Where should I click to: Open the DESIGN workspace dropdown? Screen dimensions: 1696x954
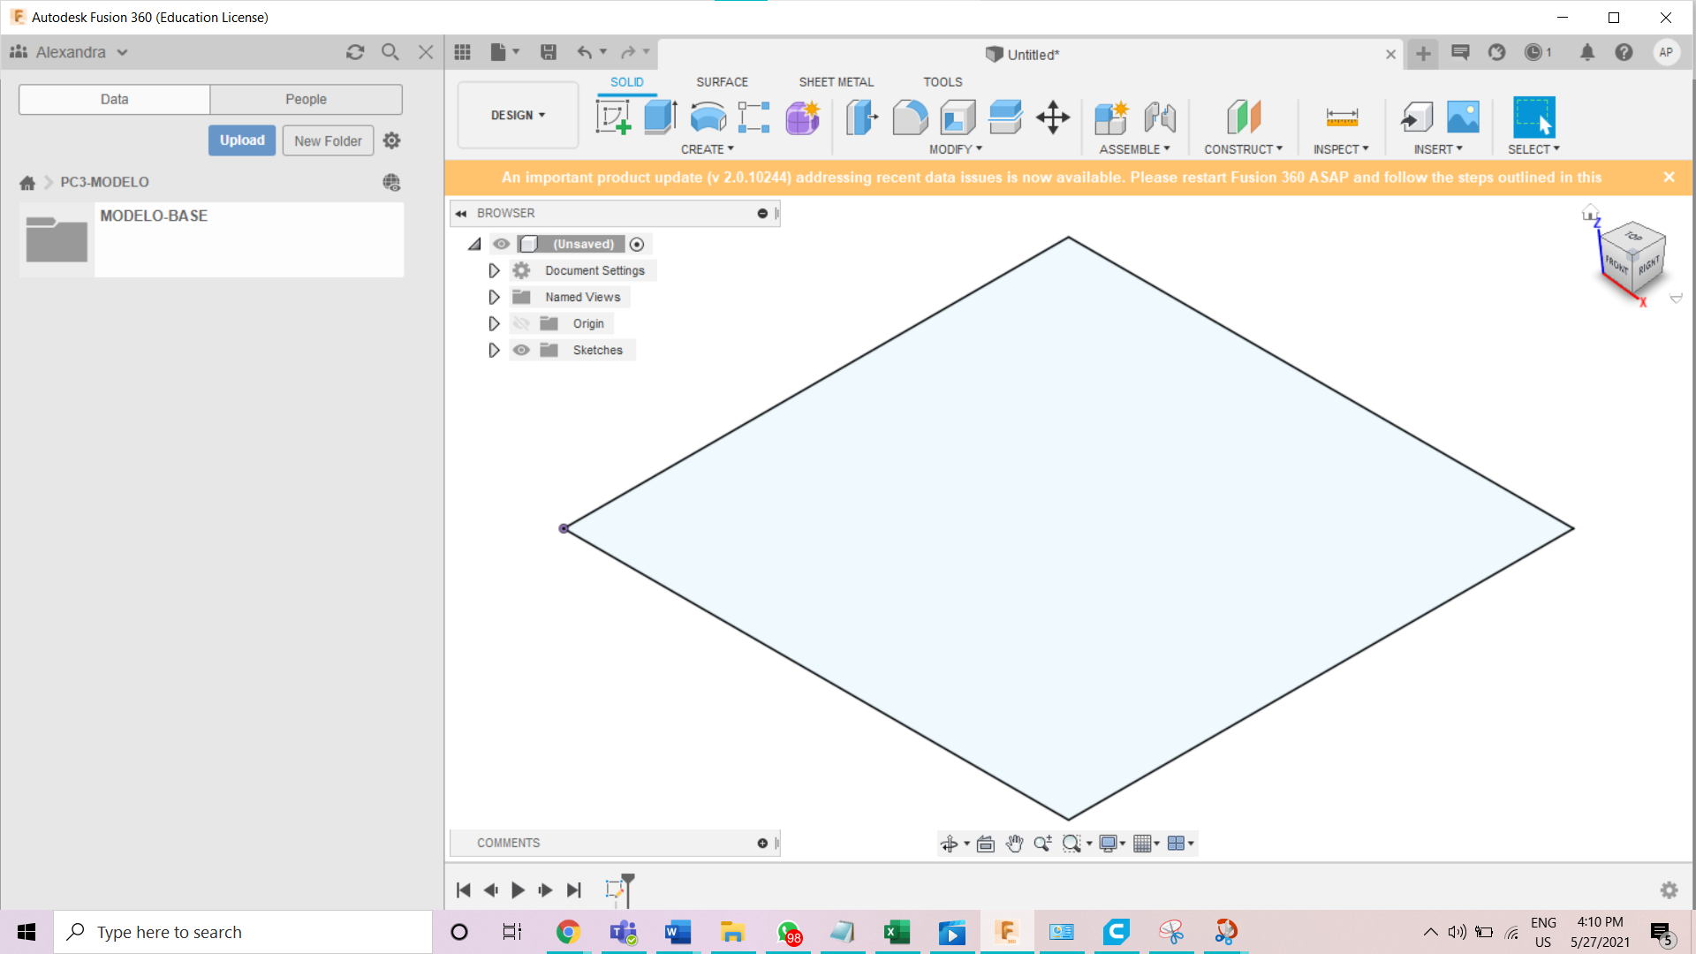click(x=518, y=115)
